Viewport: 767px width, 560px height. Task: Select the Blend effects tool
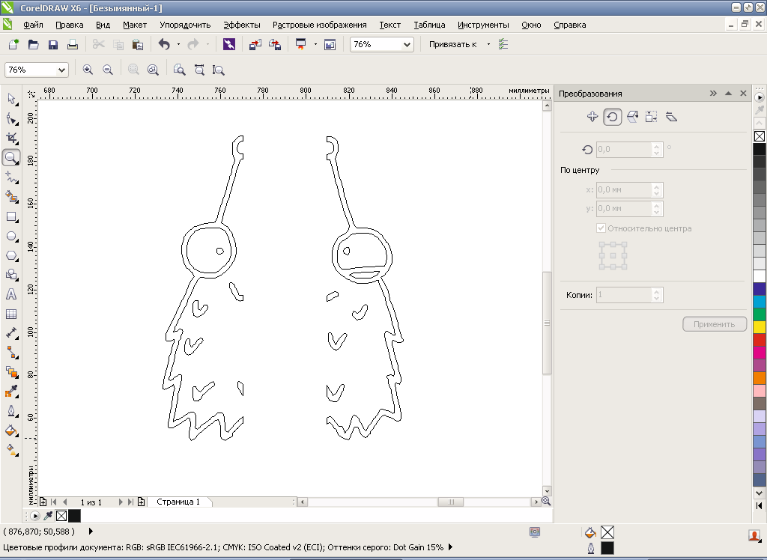(11, 372)
